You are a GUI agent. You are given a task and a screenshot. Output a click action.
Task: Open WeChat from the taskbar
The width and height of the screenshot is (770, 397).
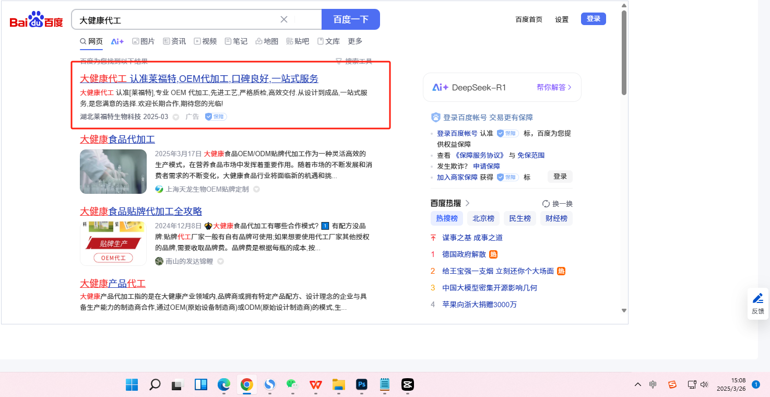(292, 385)
